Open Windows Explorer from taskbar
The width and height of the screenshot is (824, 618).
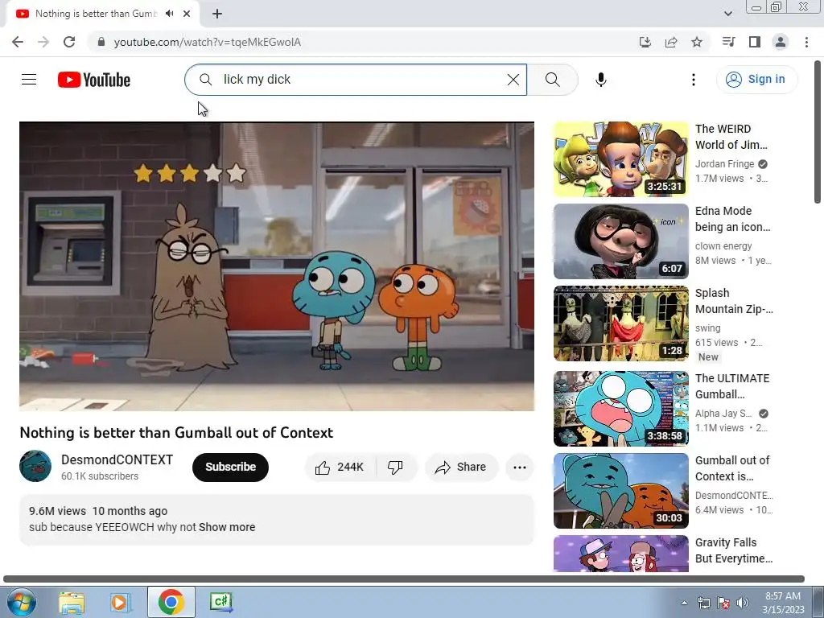pos(72,602)
